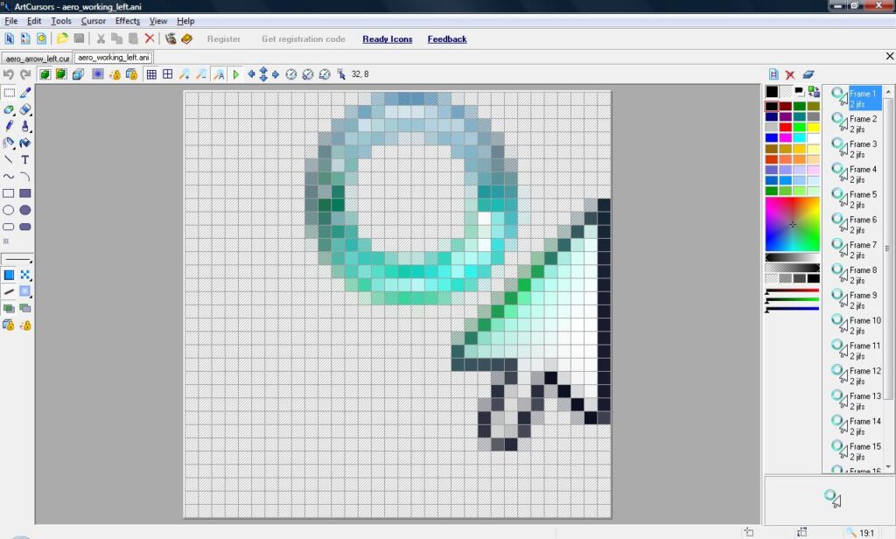The image size is (896, 539).
Task: Select Frame 5 in the frame list
Action: [862, 194]
